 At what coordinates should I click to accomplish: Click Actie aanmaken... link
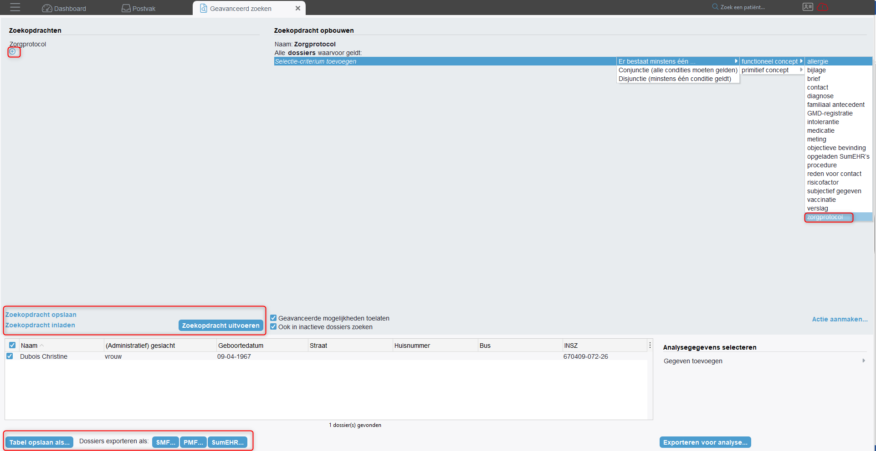pyautogui.click(x=840, y=319)
